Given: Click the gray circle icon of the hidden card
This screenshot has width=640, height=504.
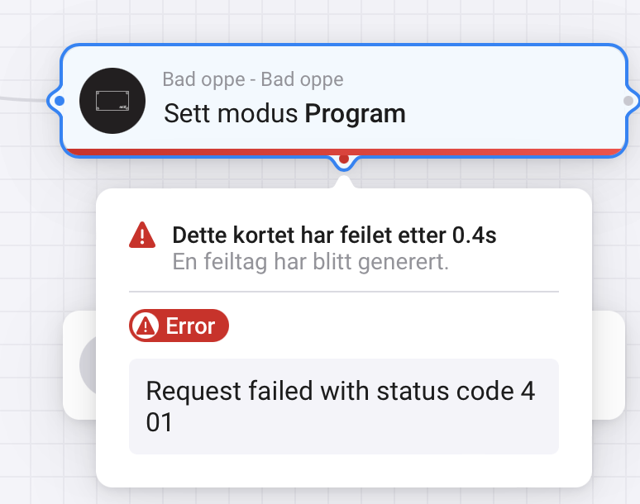Looking at the screenshot, I should click(x=88, y=365).
